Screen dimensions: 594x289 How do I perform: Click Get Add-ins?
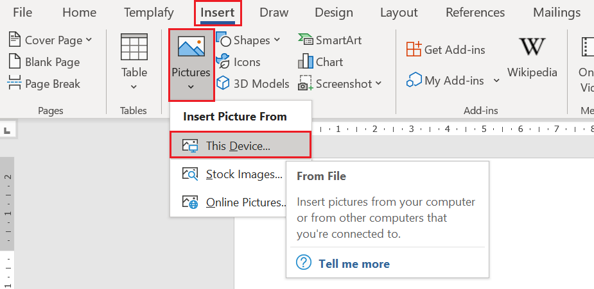pyautogui.click(x=446, y=49)
